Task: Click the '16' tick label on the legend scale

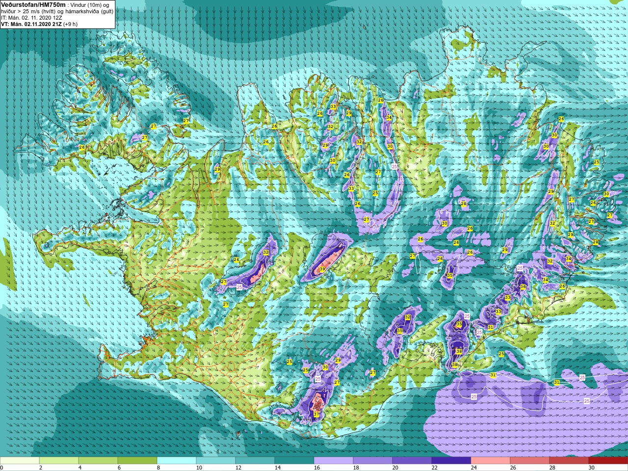Action: 317,468
